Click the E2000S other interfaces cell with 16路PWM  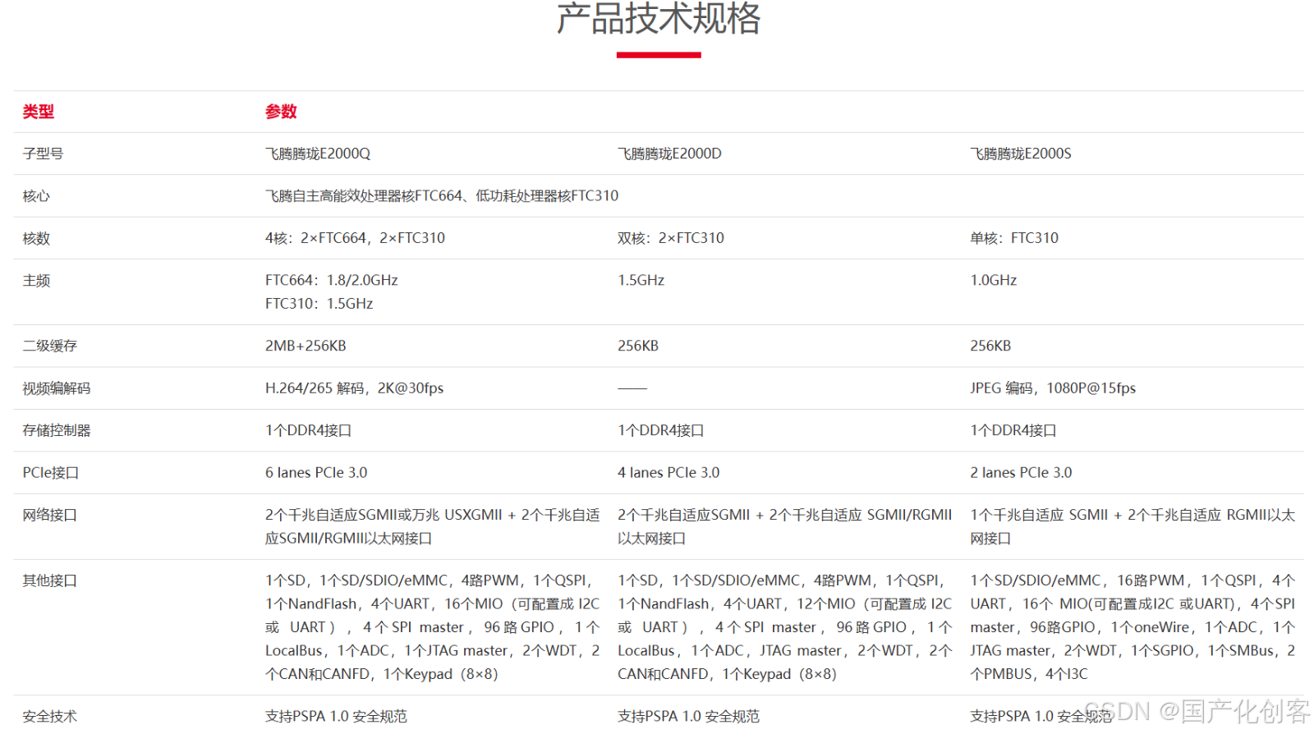click(1133, 627)
